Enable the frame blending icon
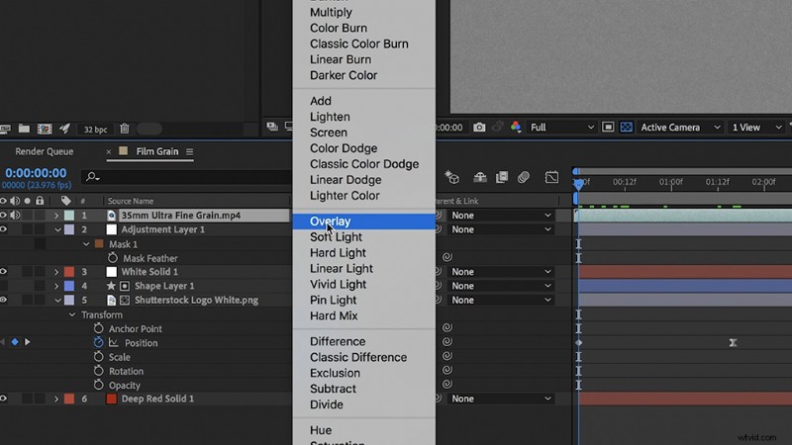The width and height of the screenshot is (792, 445). pos(502,177)
